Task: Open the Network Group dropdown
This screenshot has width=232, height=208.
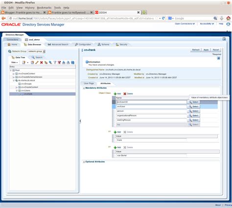Action: click(36, 51)
